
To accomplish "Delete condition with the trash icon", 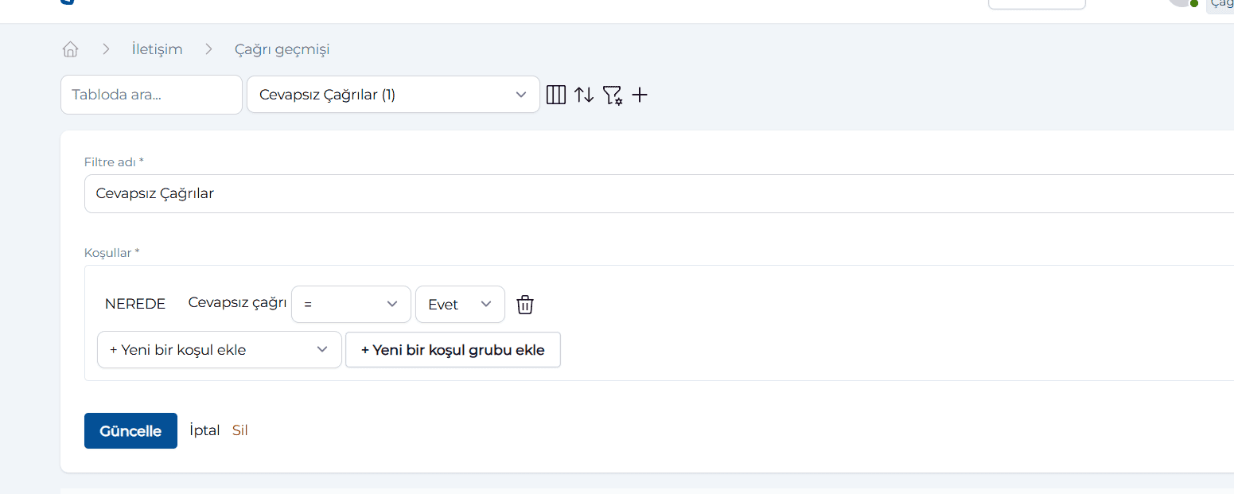I will (x=525, y=305).
